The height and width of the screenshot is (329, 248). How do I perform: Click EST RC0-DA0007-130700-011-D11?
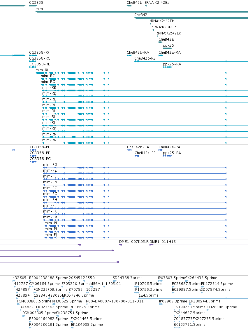tap(115, 301)
